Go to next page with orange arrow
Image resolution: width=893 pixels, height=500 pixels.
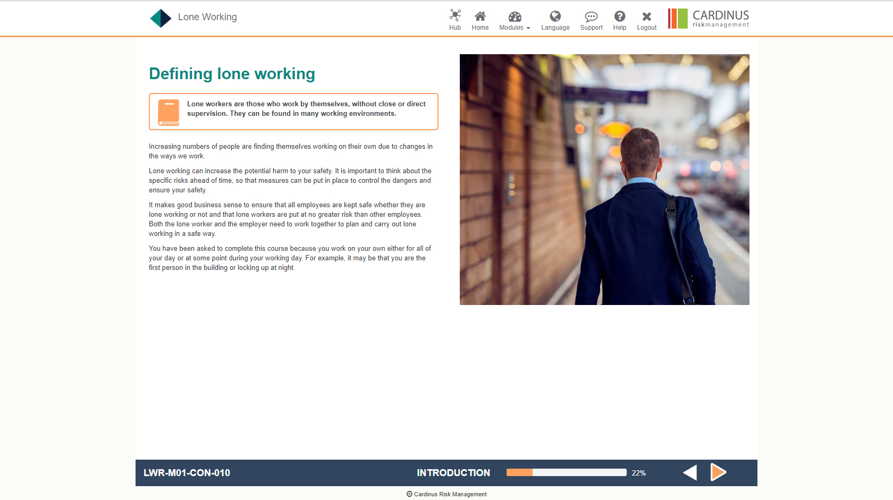coord(718,472)
